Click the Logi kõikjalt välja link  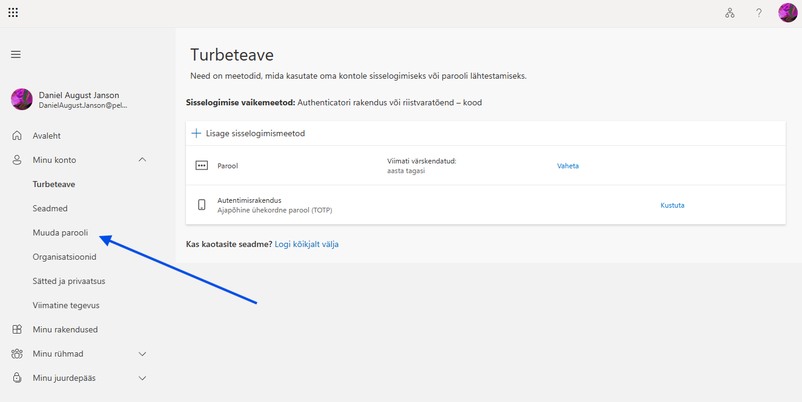[307, 244]
